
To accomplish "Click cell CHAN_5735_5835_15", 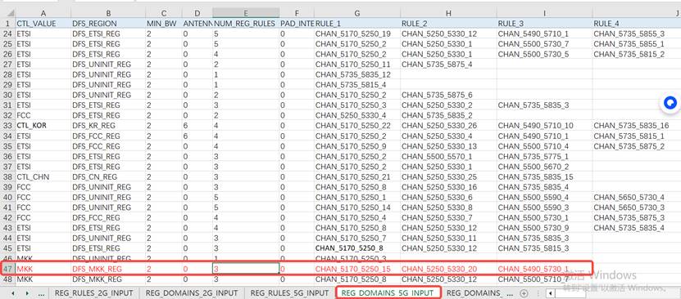I will 544,176.
